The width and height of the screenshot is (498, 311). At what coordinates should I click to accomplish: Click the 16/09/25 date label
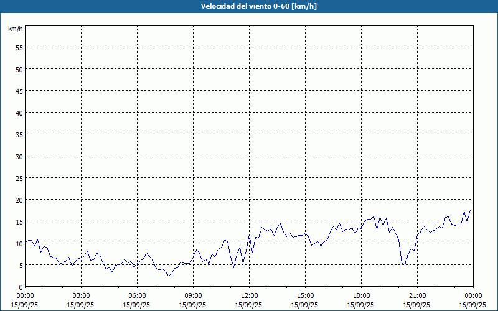pos(472,305)
